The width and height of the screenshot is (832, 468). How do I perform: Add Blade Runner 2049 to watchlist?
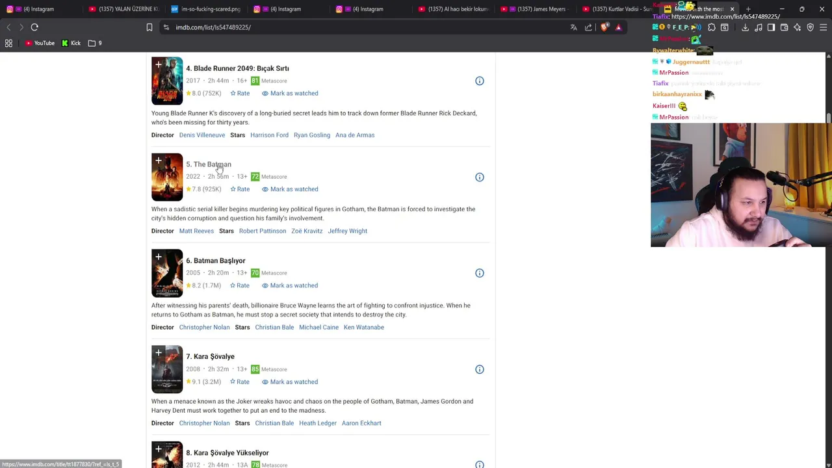pyautogui.click(x=158, y=65)
